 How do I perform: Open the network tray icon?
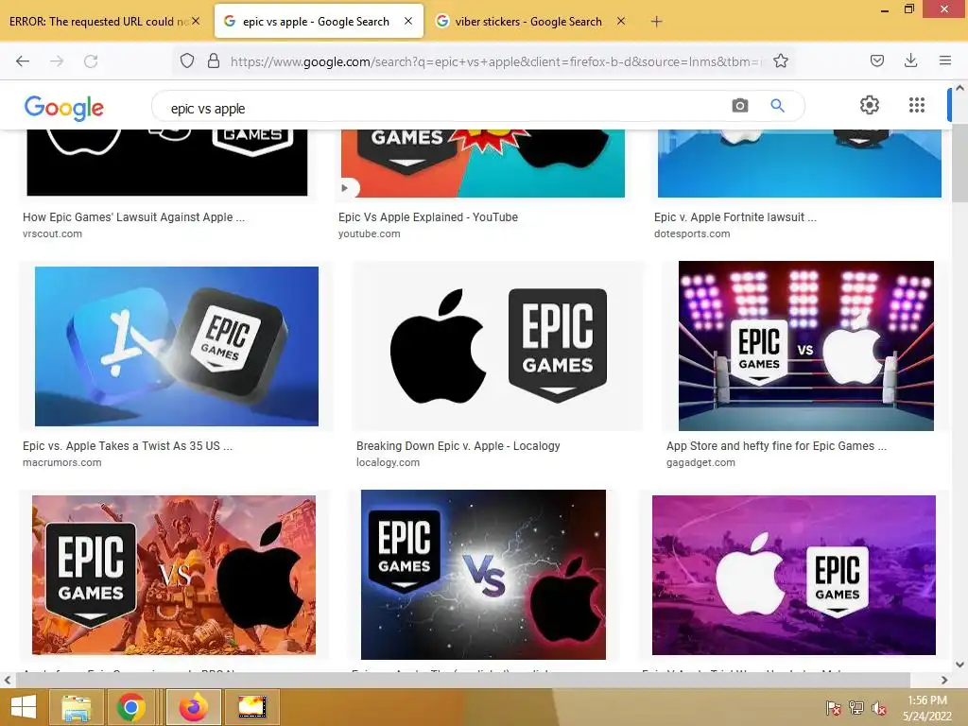tap(856, 708)
